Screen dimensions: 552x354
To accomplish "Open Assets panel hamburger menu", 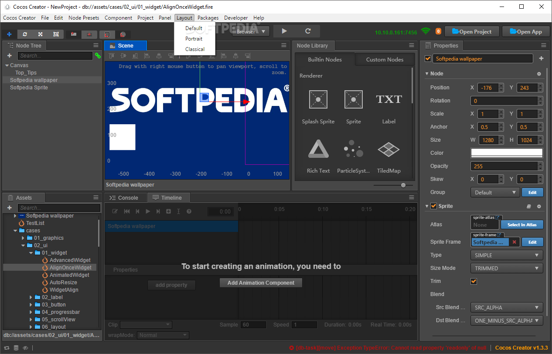I will [x=96, y=197].
